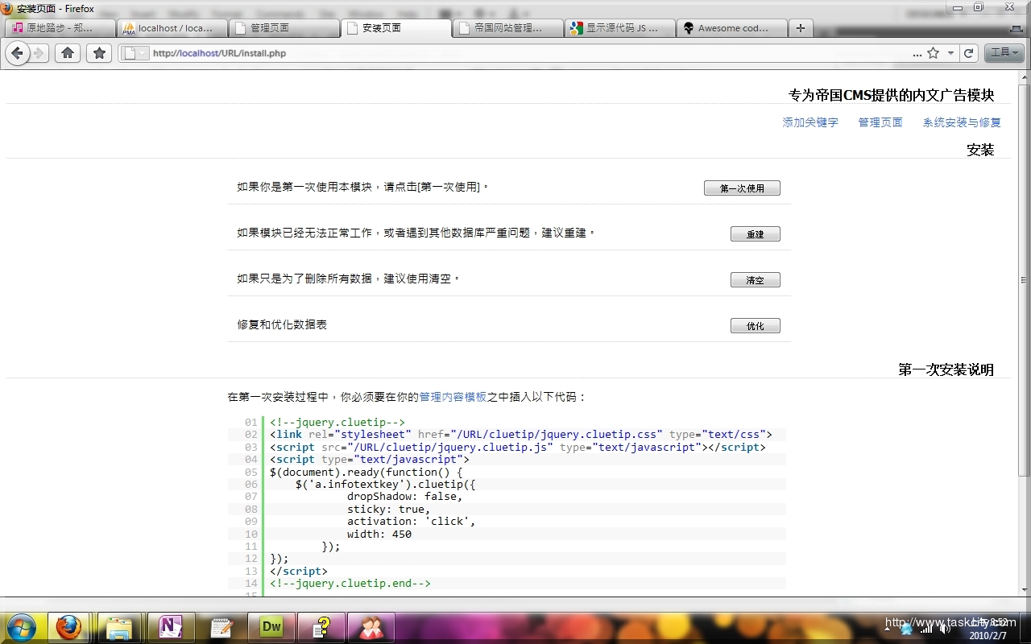Open OneNote from the taskbar
The height and width of the screenshot is (644, 1031).
coord(170,627)
